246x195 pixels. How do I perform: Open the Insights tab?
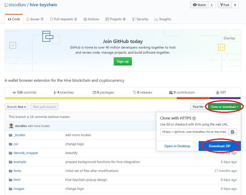163,19
